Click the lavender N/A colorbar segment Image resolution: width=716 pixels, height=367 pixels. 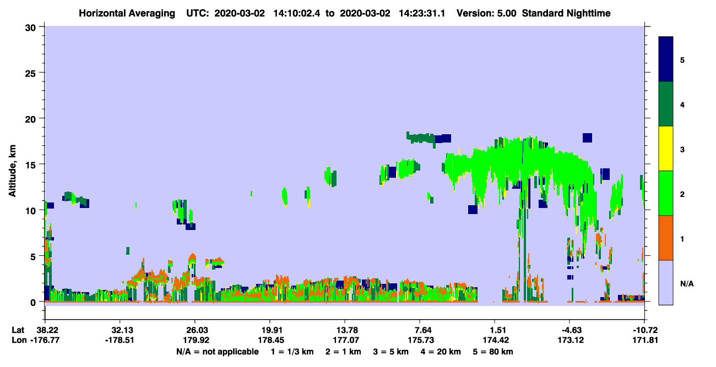point(666,282)
